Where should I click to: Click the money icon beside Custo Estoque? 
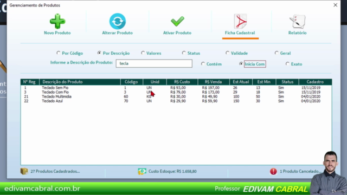pyautogui.click(x=142, y=171)
